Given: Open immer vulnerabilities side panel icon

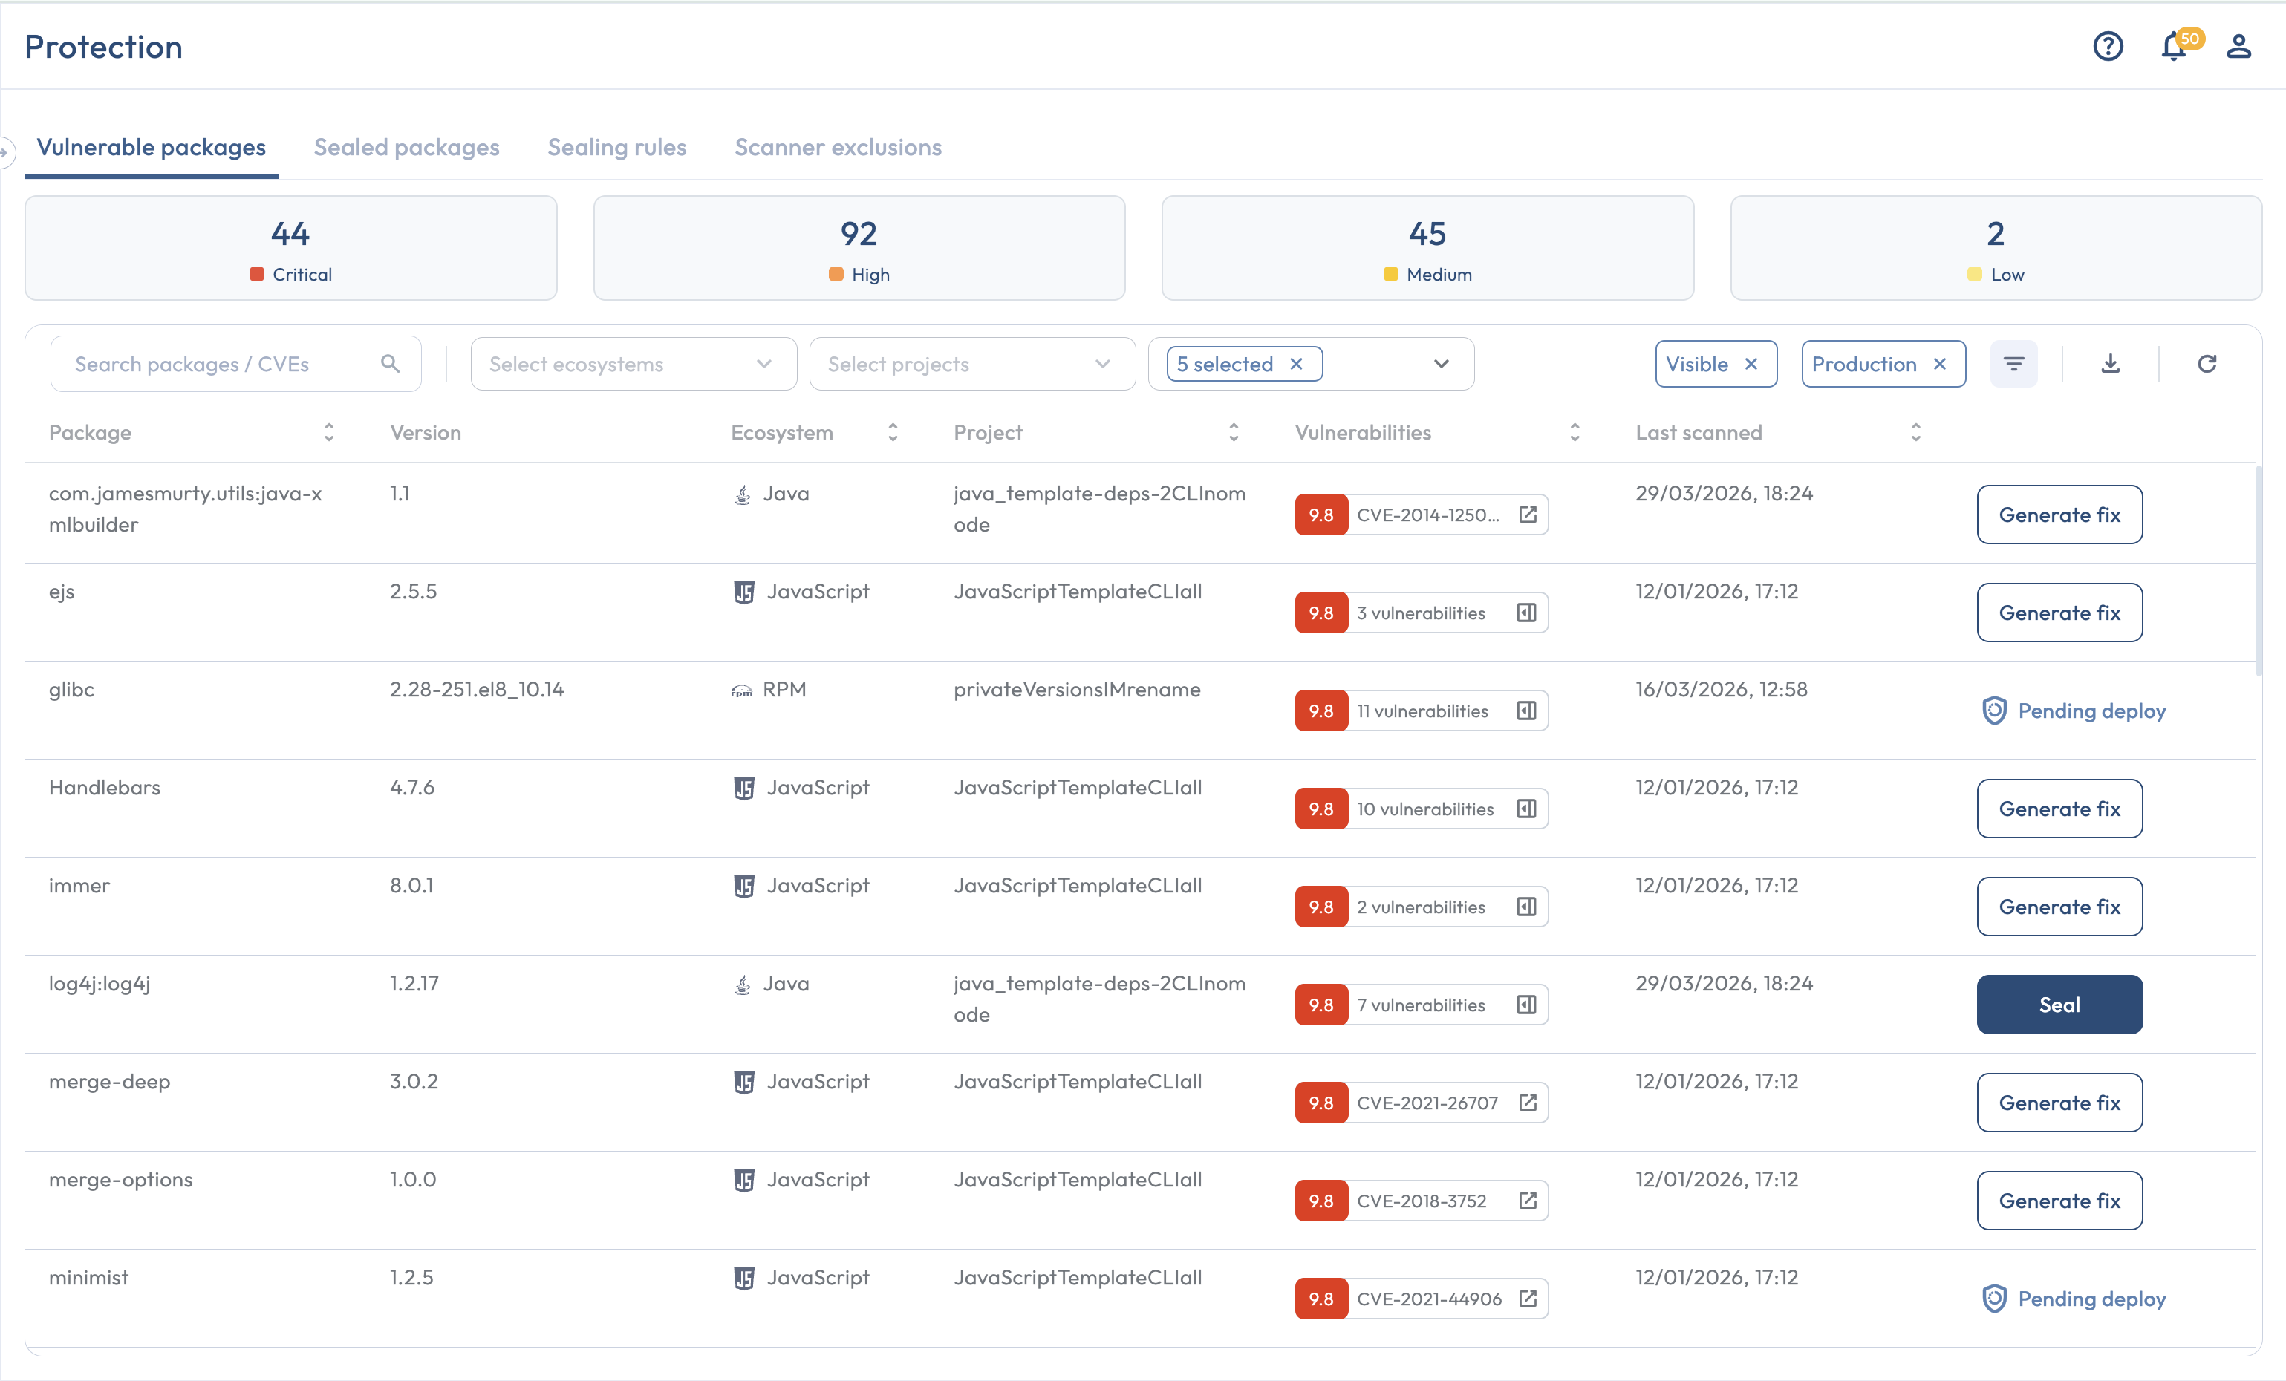Looking at the screenshot, I should tap(1526, 906).
